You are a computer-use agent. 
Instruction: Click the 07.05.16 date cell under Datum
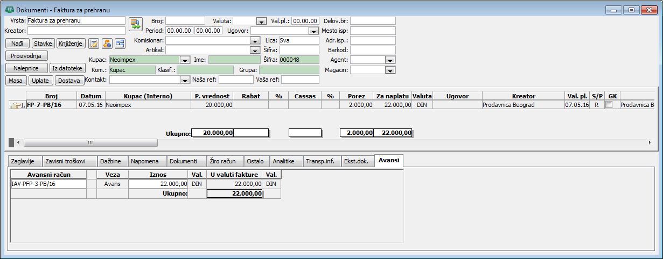click(x=91, y=105)
